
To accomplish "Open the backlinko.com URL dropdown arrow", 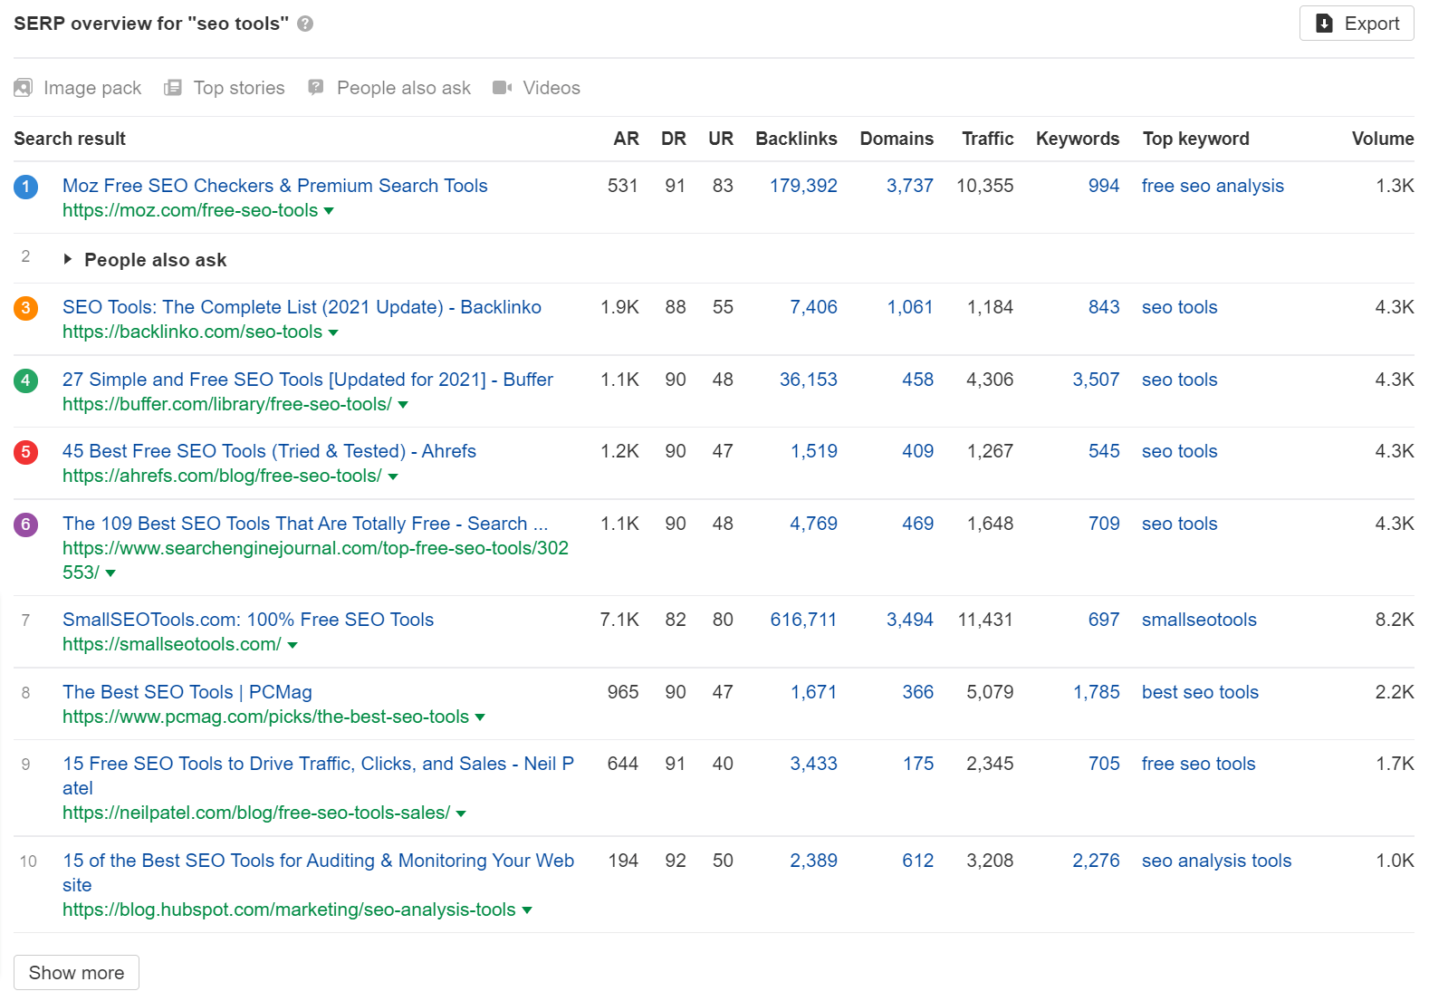I will 333,332.
